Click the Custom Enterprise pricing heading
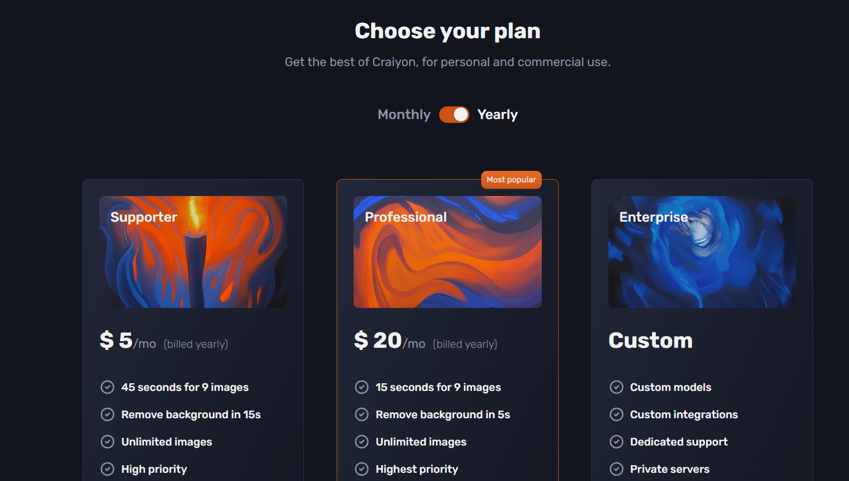This screenshot has height=481, width=849. point(650,341)
